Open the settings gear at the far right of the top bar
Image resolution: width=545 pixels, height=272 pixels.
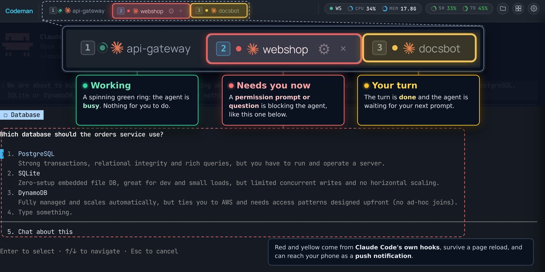pyautogui.click(x=534, y=8)
